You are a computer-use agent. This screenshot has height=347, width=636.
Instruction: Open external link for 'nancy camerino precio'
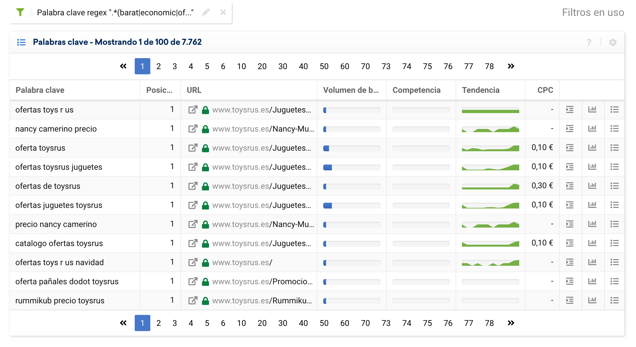point(193,129)
